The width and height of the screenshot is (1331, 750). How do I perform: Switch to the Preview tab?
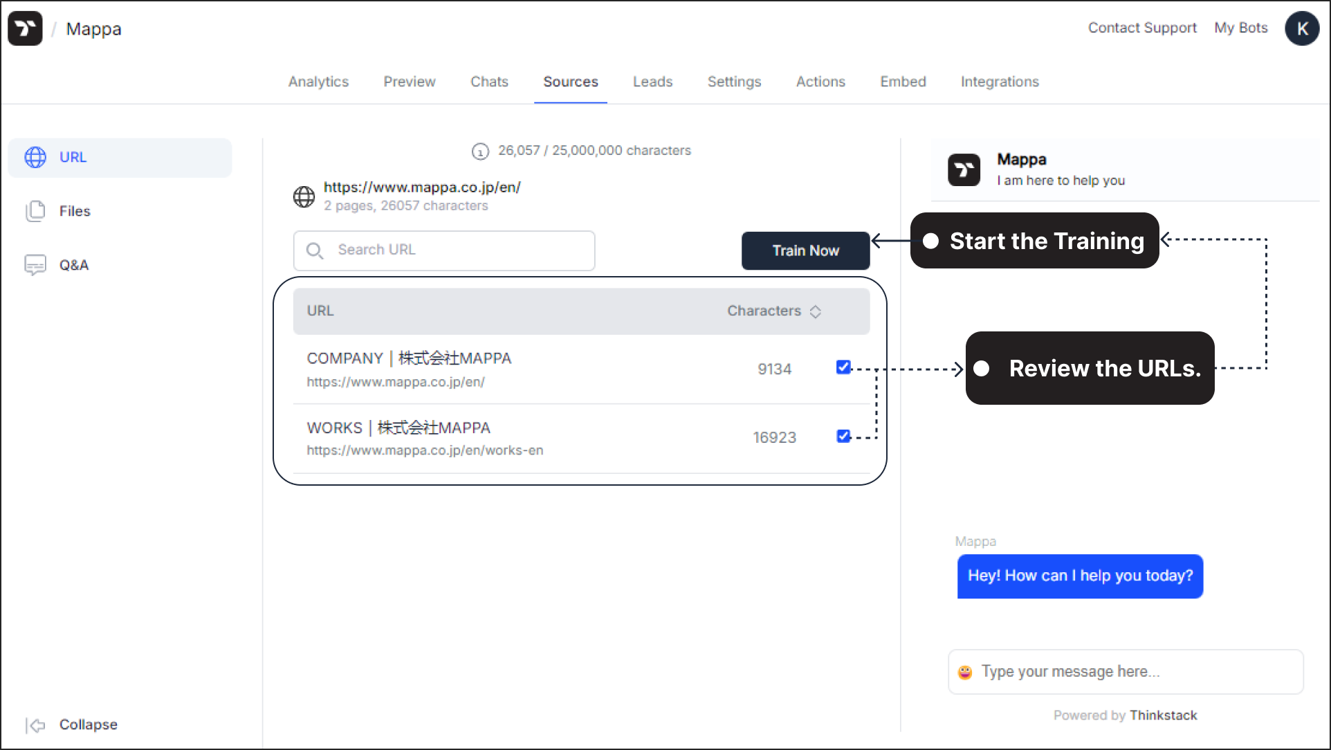410,82
